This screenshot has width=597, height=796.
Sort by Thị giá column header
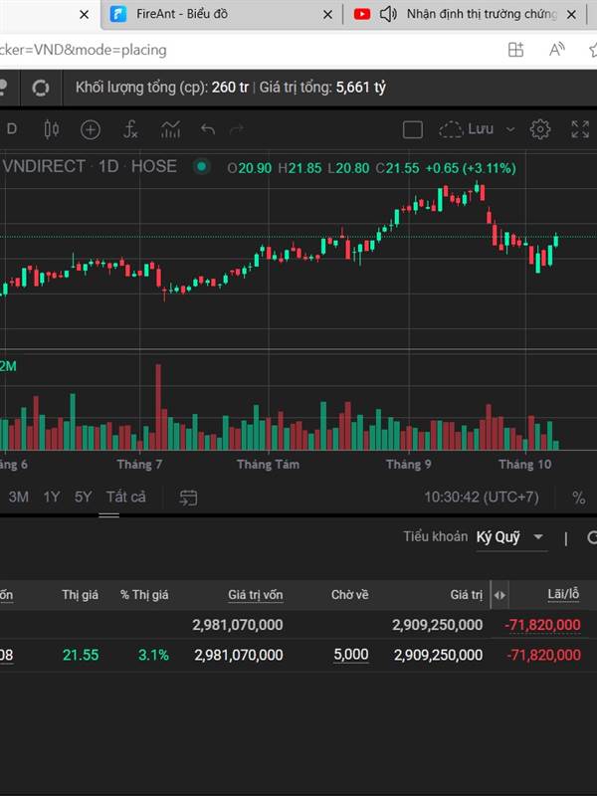pos(80,595)
